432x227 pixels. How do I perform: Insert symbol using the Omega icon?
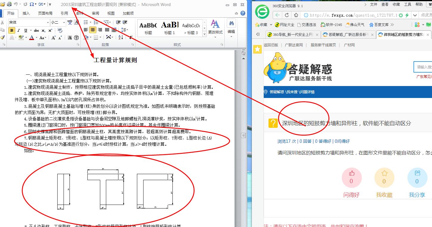(32, 4)
